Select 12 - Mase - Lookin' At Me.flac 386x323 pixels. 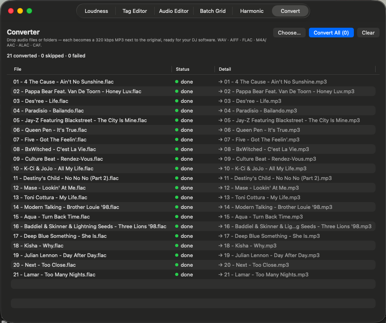[x=49, y=188]
